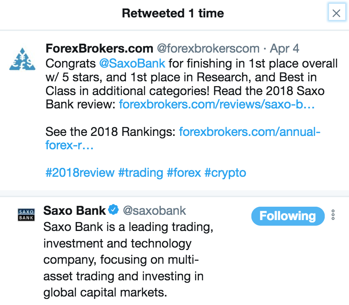Click the @saxobank handle
The image size is (349, 305).
(154, 210)
